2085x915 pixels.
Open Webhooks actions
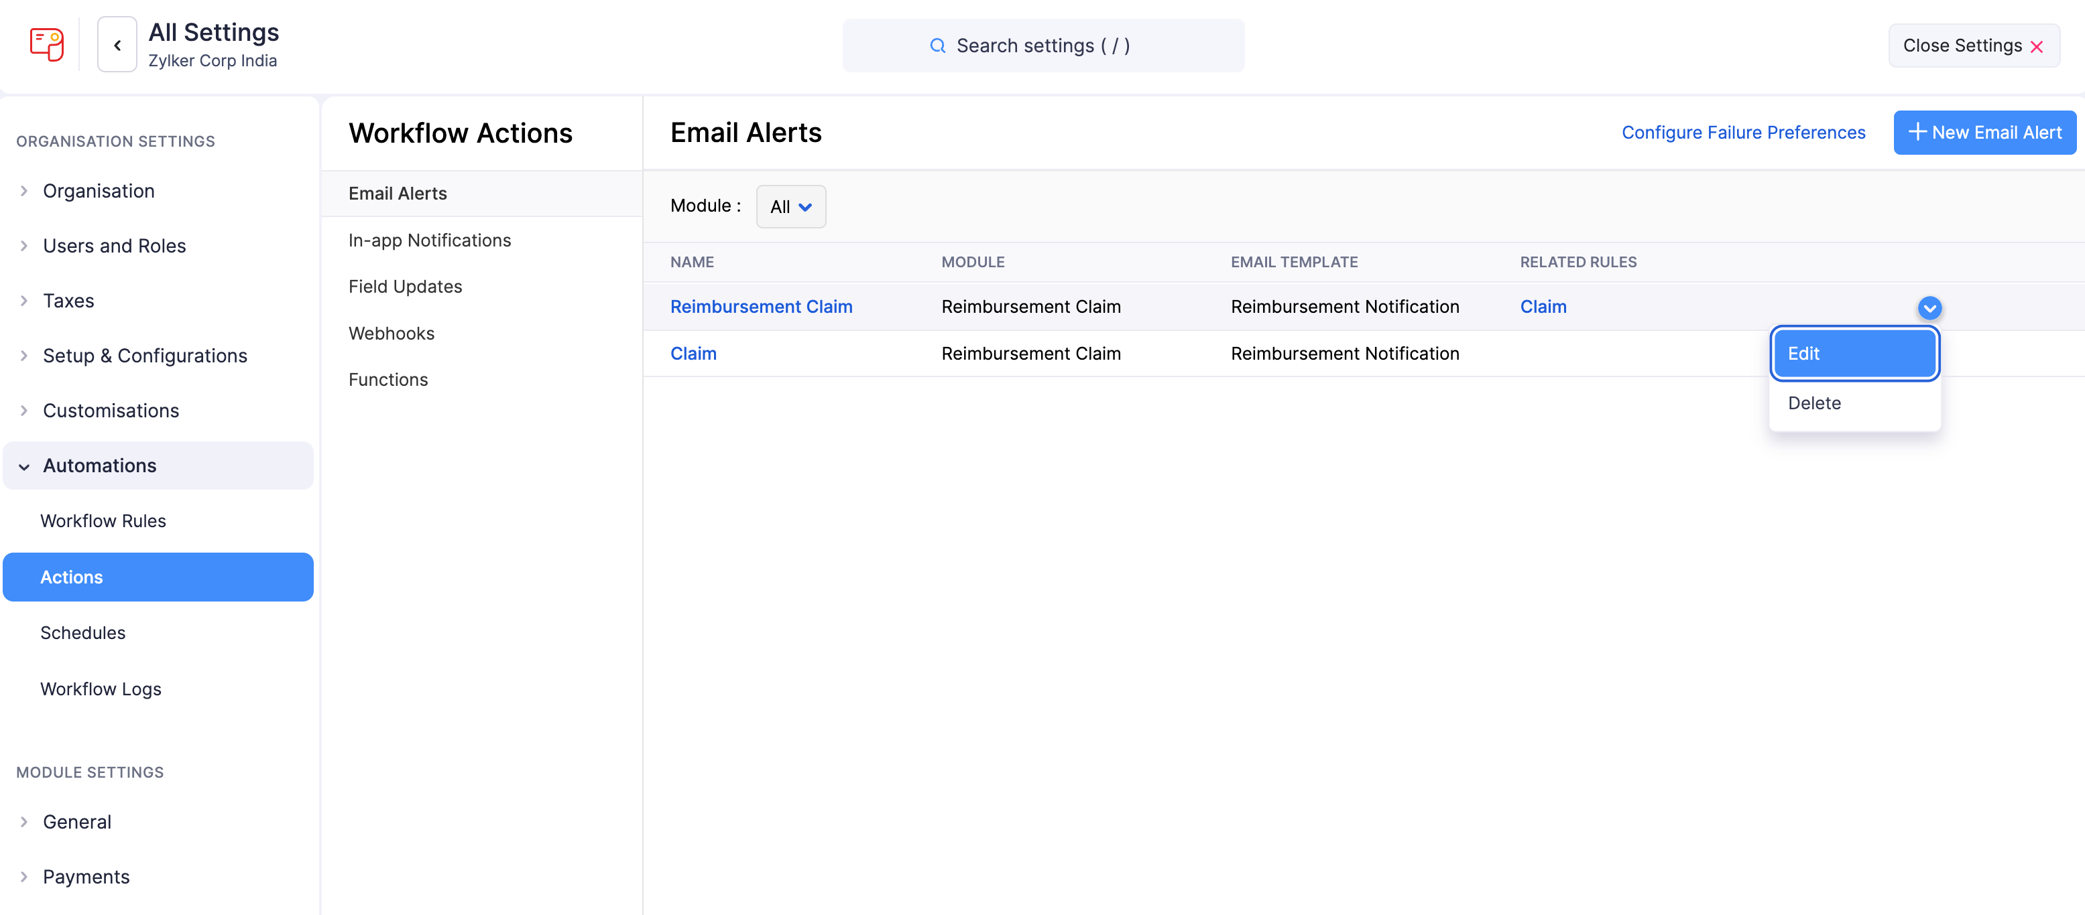pos(481,334)
